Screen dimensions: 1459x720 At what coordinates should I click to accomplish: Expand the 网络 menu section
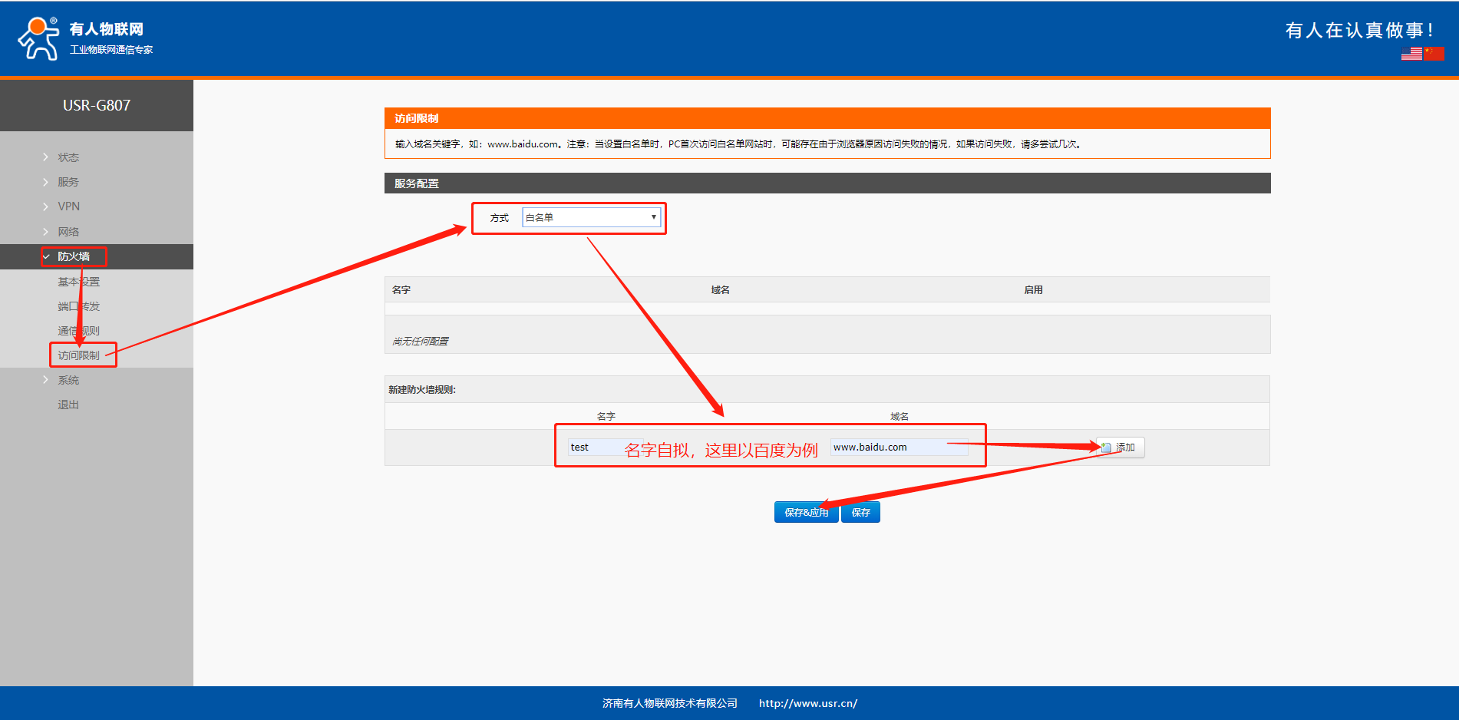click(x=68, y=232)
